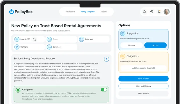Toggle off the Obligation switch

pyautogui.click(x=104, y=90)
